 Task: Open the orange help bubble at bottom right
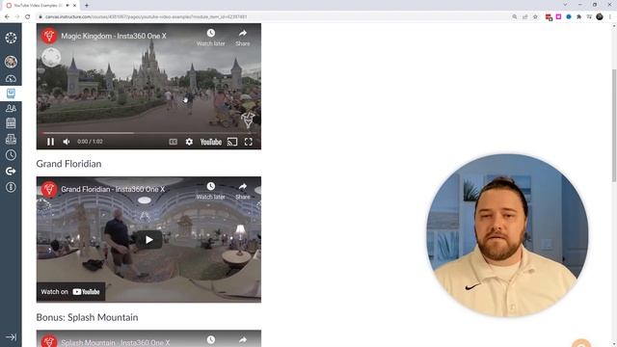pyautogui.click(x=581, y=343)
